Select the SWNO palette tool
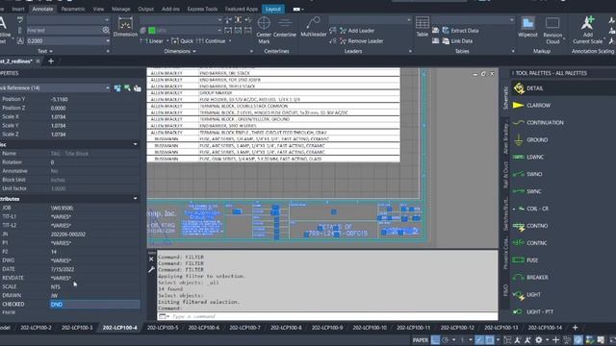The height and width of the screenshot is (346, 616). (527, 174)
